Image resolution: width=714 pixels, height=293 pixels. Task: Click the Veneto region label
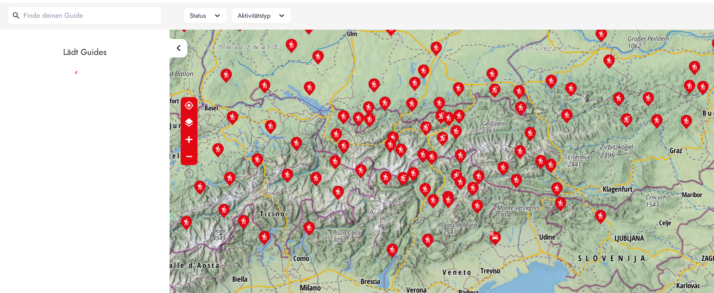[457, 273]
